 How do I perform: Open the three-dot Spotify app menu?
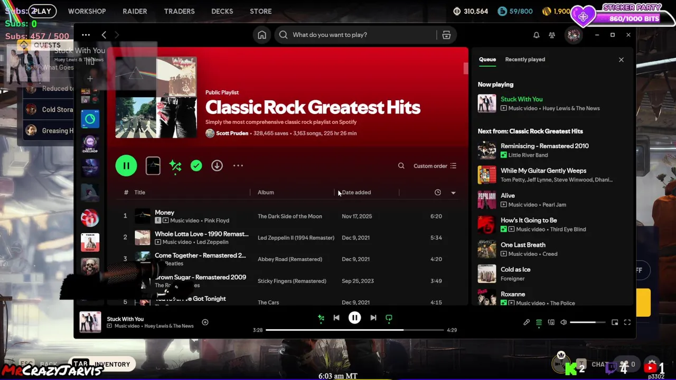(86, 35)
